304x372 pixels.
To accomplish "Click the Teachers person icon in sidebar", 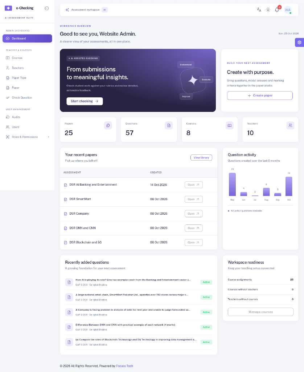I will click(x=8, y=68).
